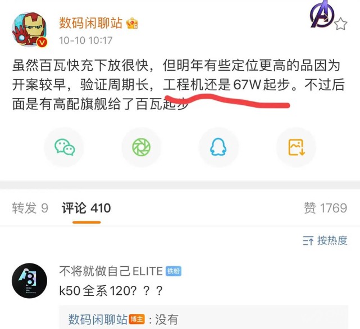Tap the star icon at top right

pos(341,24)
